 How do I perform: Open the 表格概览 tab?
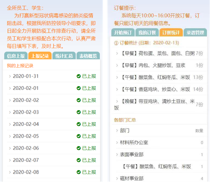point(88,56)
